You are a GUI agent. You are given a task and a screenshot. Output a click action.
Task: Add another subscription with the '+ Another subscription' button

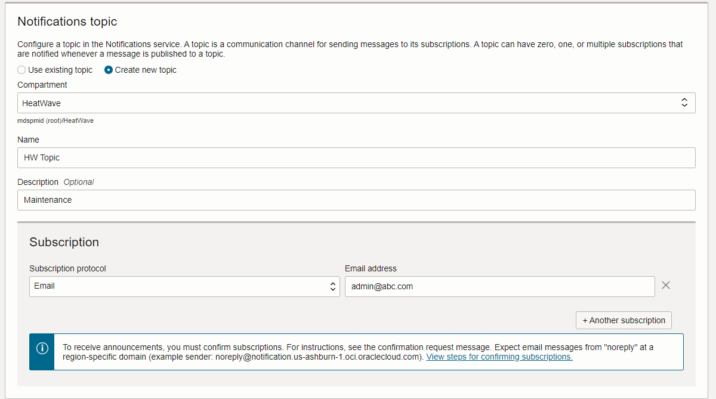point(624,320)
